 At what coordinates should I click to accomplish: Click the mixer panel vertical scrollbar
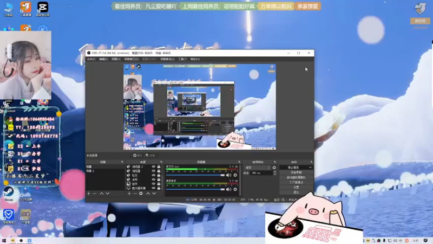pos(240,180)
